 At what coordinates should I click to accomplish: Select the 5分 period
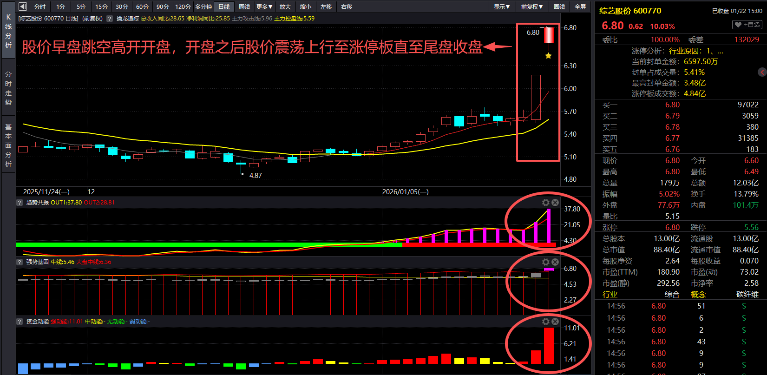(81, 7)
